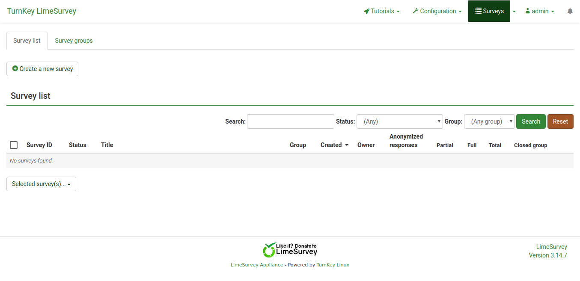
Task: Open the Configuration menu
Action: click(437, 12)
